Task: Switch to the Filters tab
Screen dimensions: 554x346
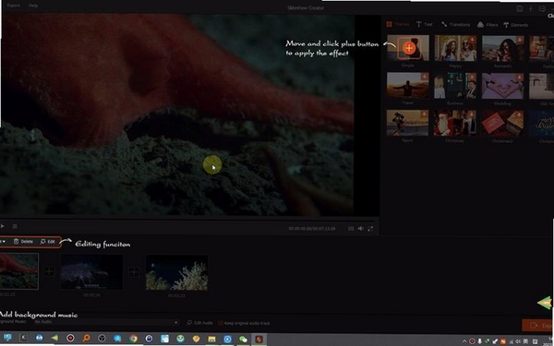Action: point(488,25)
